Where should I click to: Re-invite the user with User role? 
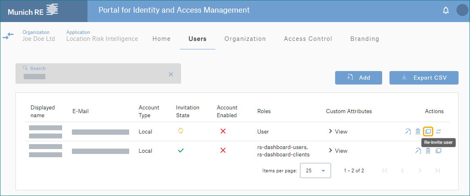click(428, 131)
